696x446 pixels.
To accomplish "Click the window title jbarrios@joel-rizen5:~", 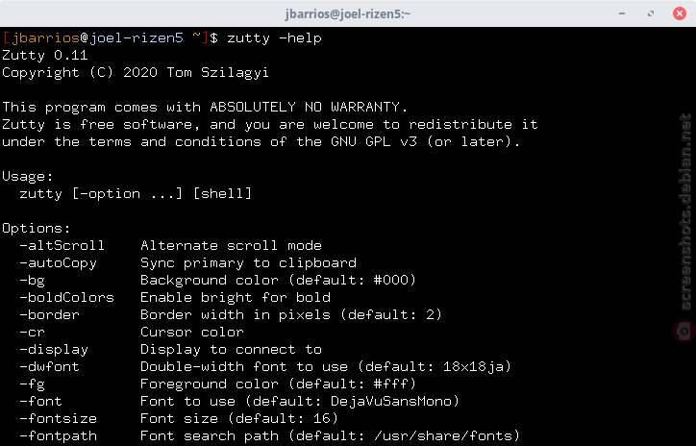I will [x=348, y=13].
